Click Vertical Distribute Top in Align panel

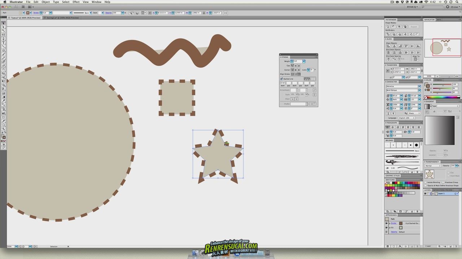[x=388, y=53]
